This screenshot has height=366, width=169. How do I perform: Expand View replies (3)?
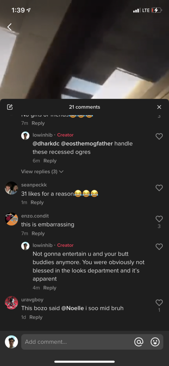coord(42,172)
